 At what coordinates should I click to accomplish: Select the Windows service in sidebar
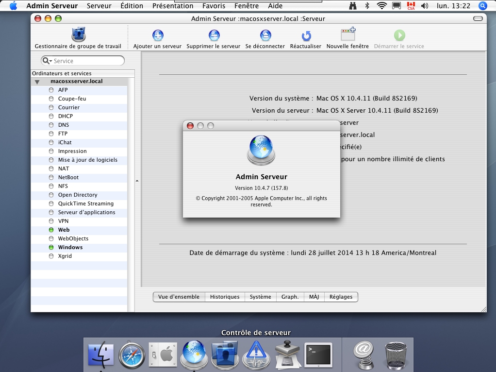pyautogui.click(x=70, y=247)
